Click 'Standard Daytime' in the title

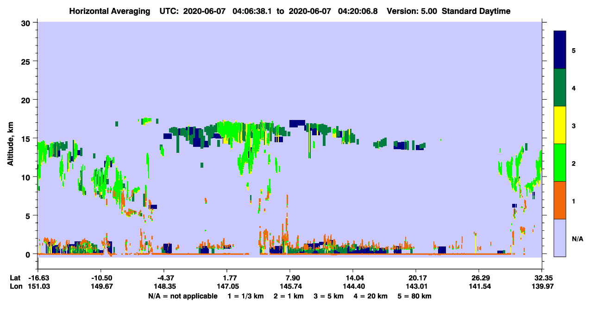click(x=476, y=11)
